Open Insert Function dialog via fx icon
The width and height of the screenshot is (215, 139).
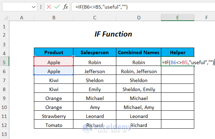click(65, 7)
